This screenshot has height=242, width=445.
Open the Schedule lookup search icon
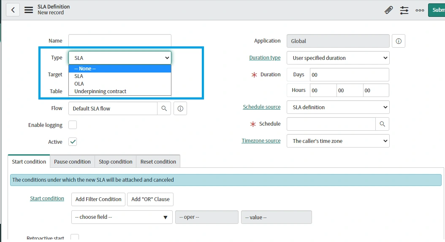(382, 124)
